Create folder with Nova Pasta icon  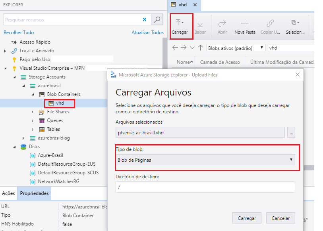(245, 23)
